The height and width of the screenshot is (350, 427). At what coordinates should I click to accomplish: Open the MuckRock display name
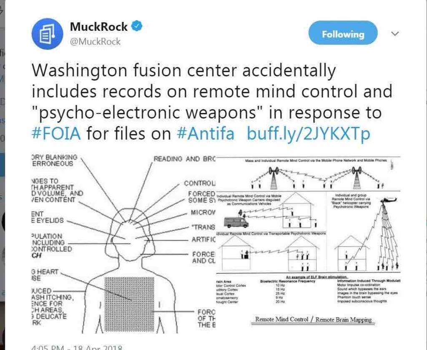click(98, 26)
